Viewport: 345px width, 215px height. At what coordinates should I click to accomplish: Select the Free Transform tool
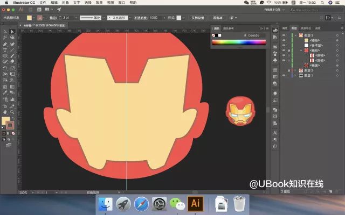point(12,74)
